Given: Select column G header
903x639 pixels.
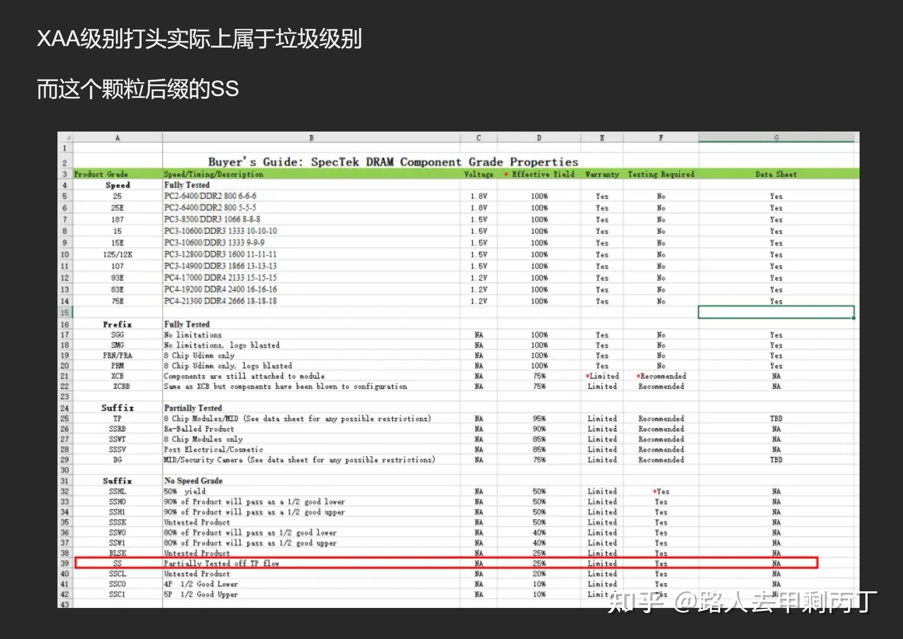Looking at the screenshot, I should pyautogui.click(x=776, y=138).
